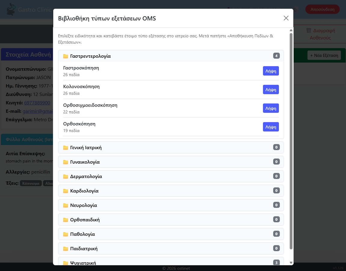346x271 pixels.
Task: Click the Γενική Ιατρική folder icon
Action: click(66, 147)
